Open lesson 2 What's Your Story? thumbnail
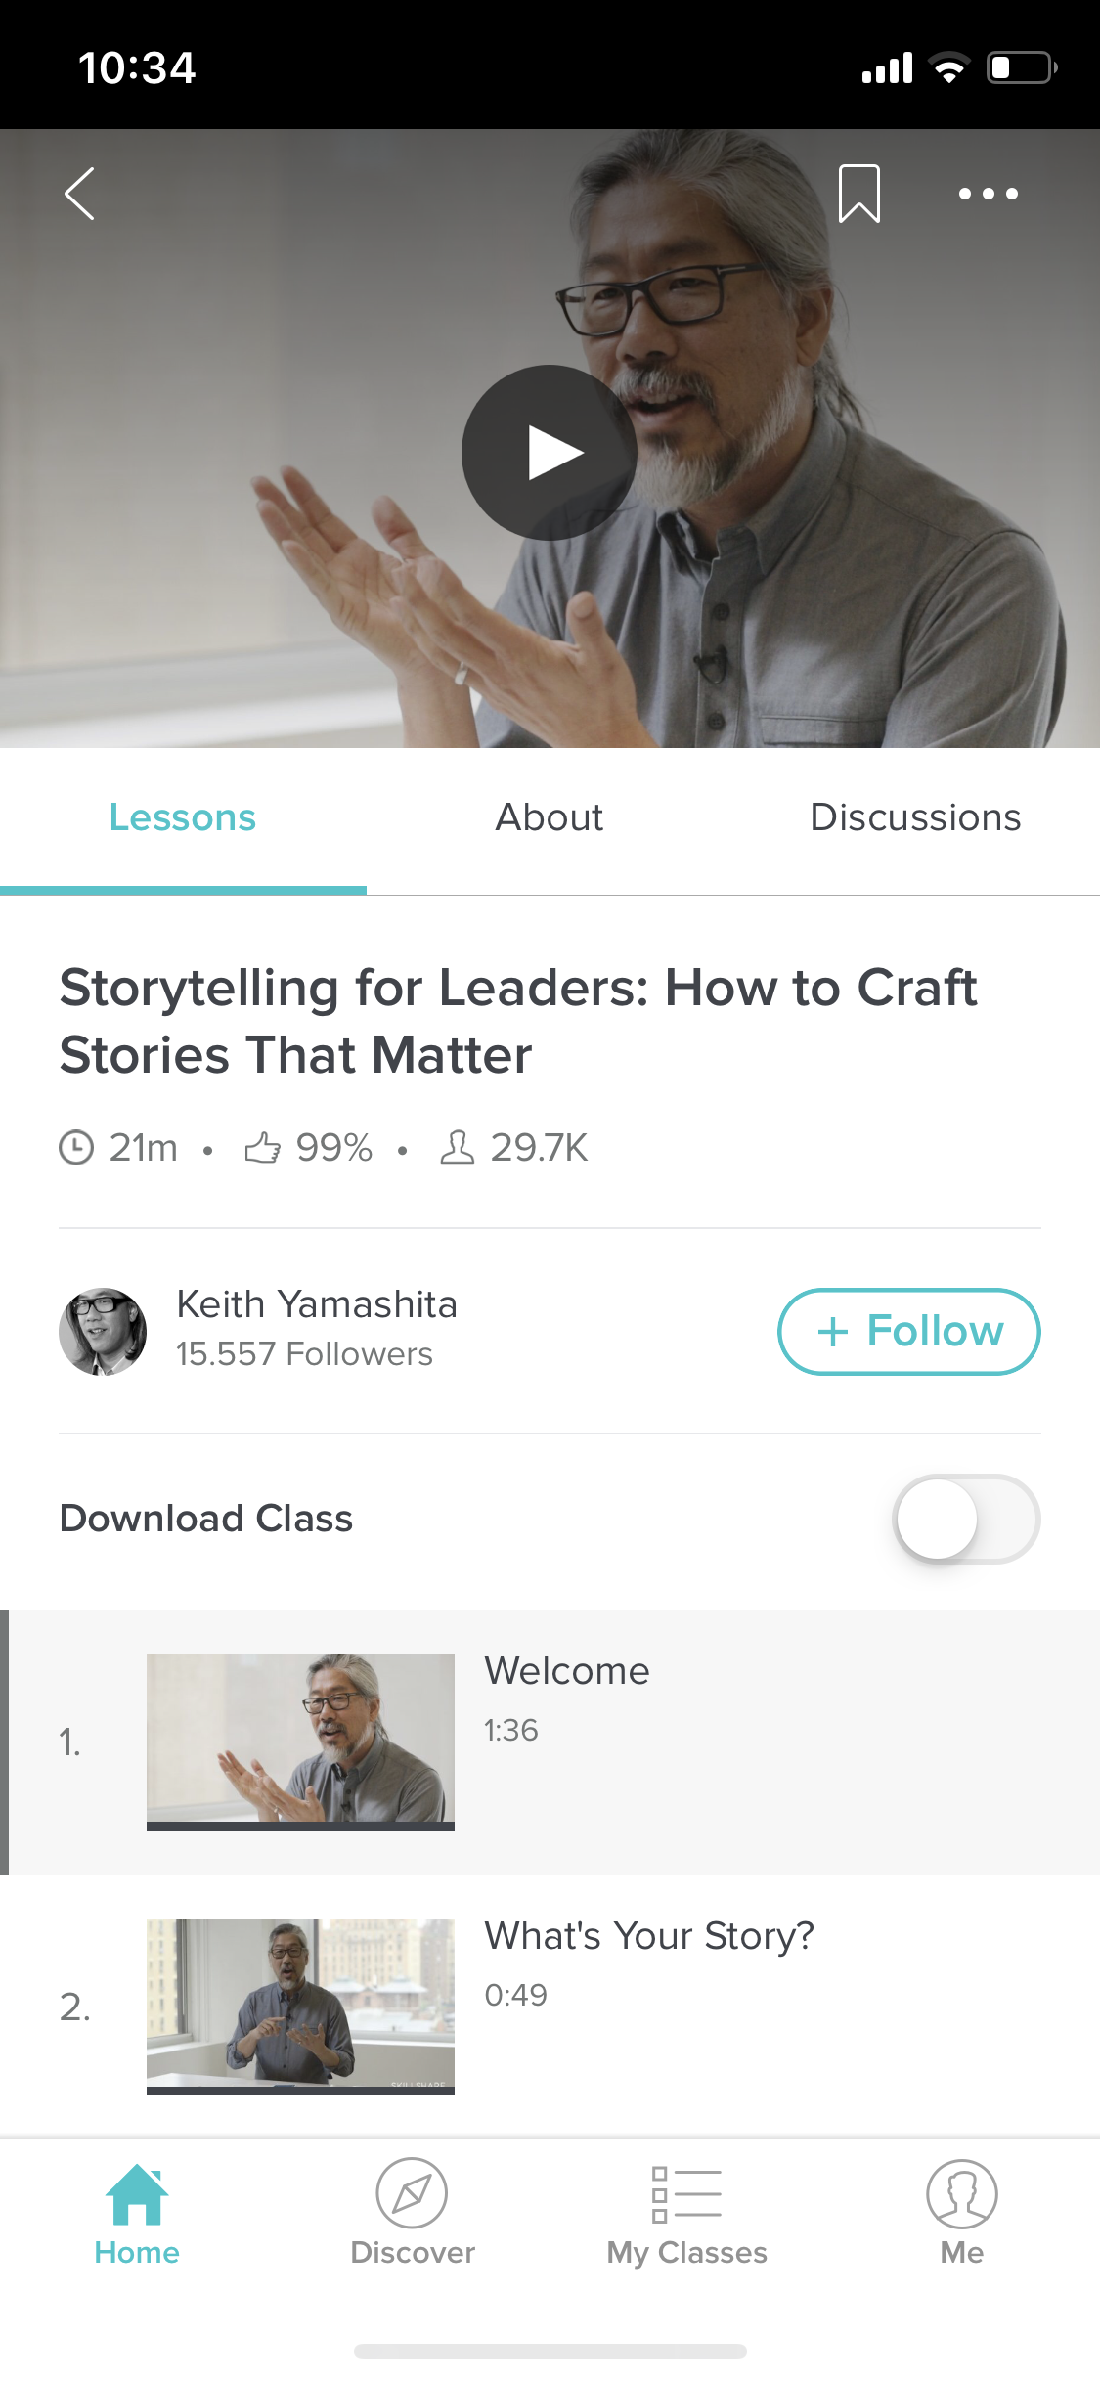1100x2382 pixels. [x=300, y=2007]
